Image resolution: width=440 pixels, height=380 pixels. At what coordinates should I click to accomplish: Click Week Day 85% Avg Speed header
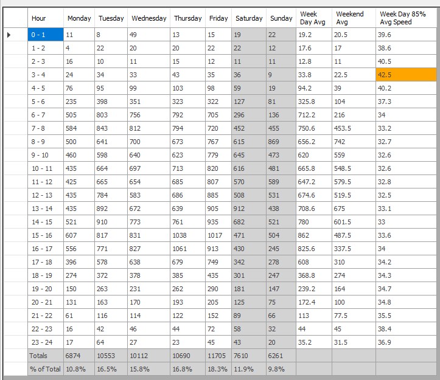click(405, 18)
